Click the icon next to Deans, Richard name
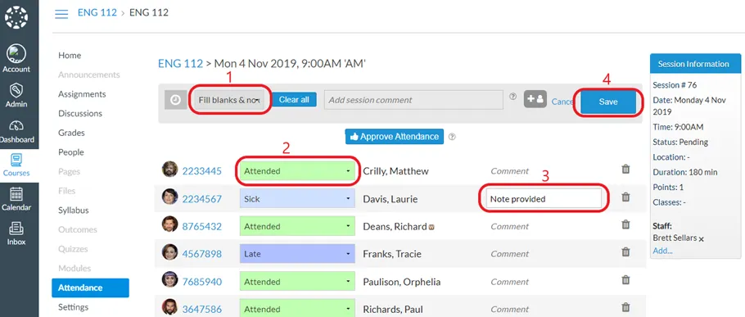Viewport: 745px width, 317px height. (431, 228)
